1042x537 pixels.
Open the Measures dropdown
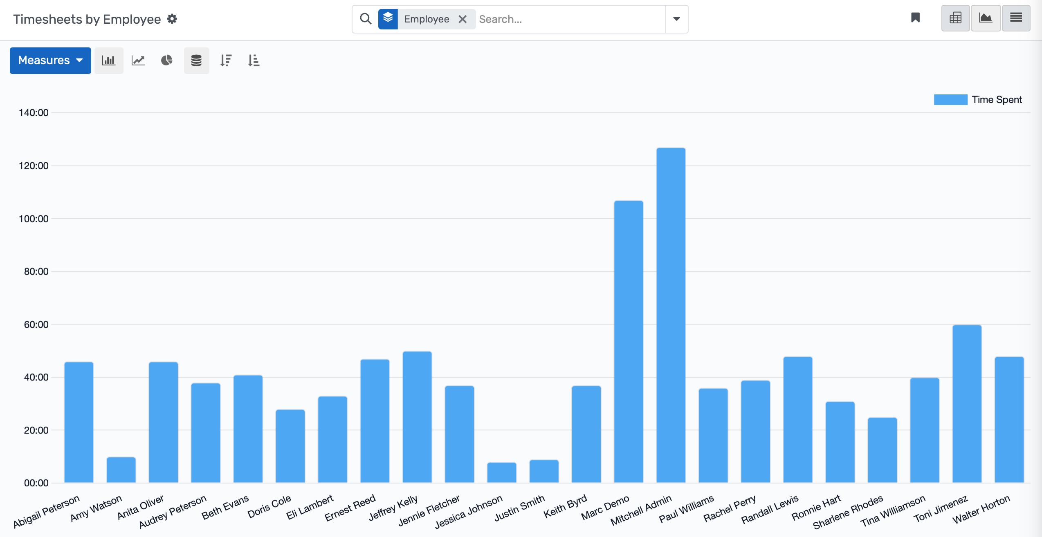pyautogui.click(x=50, y=60)
